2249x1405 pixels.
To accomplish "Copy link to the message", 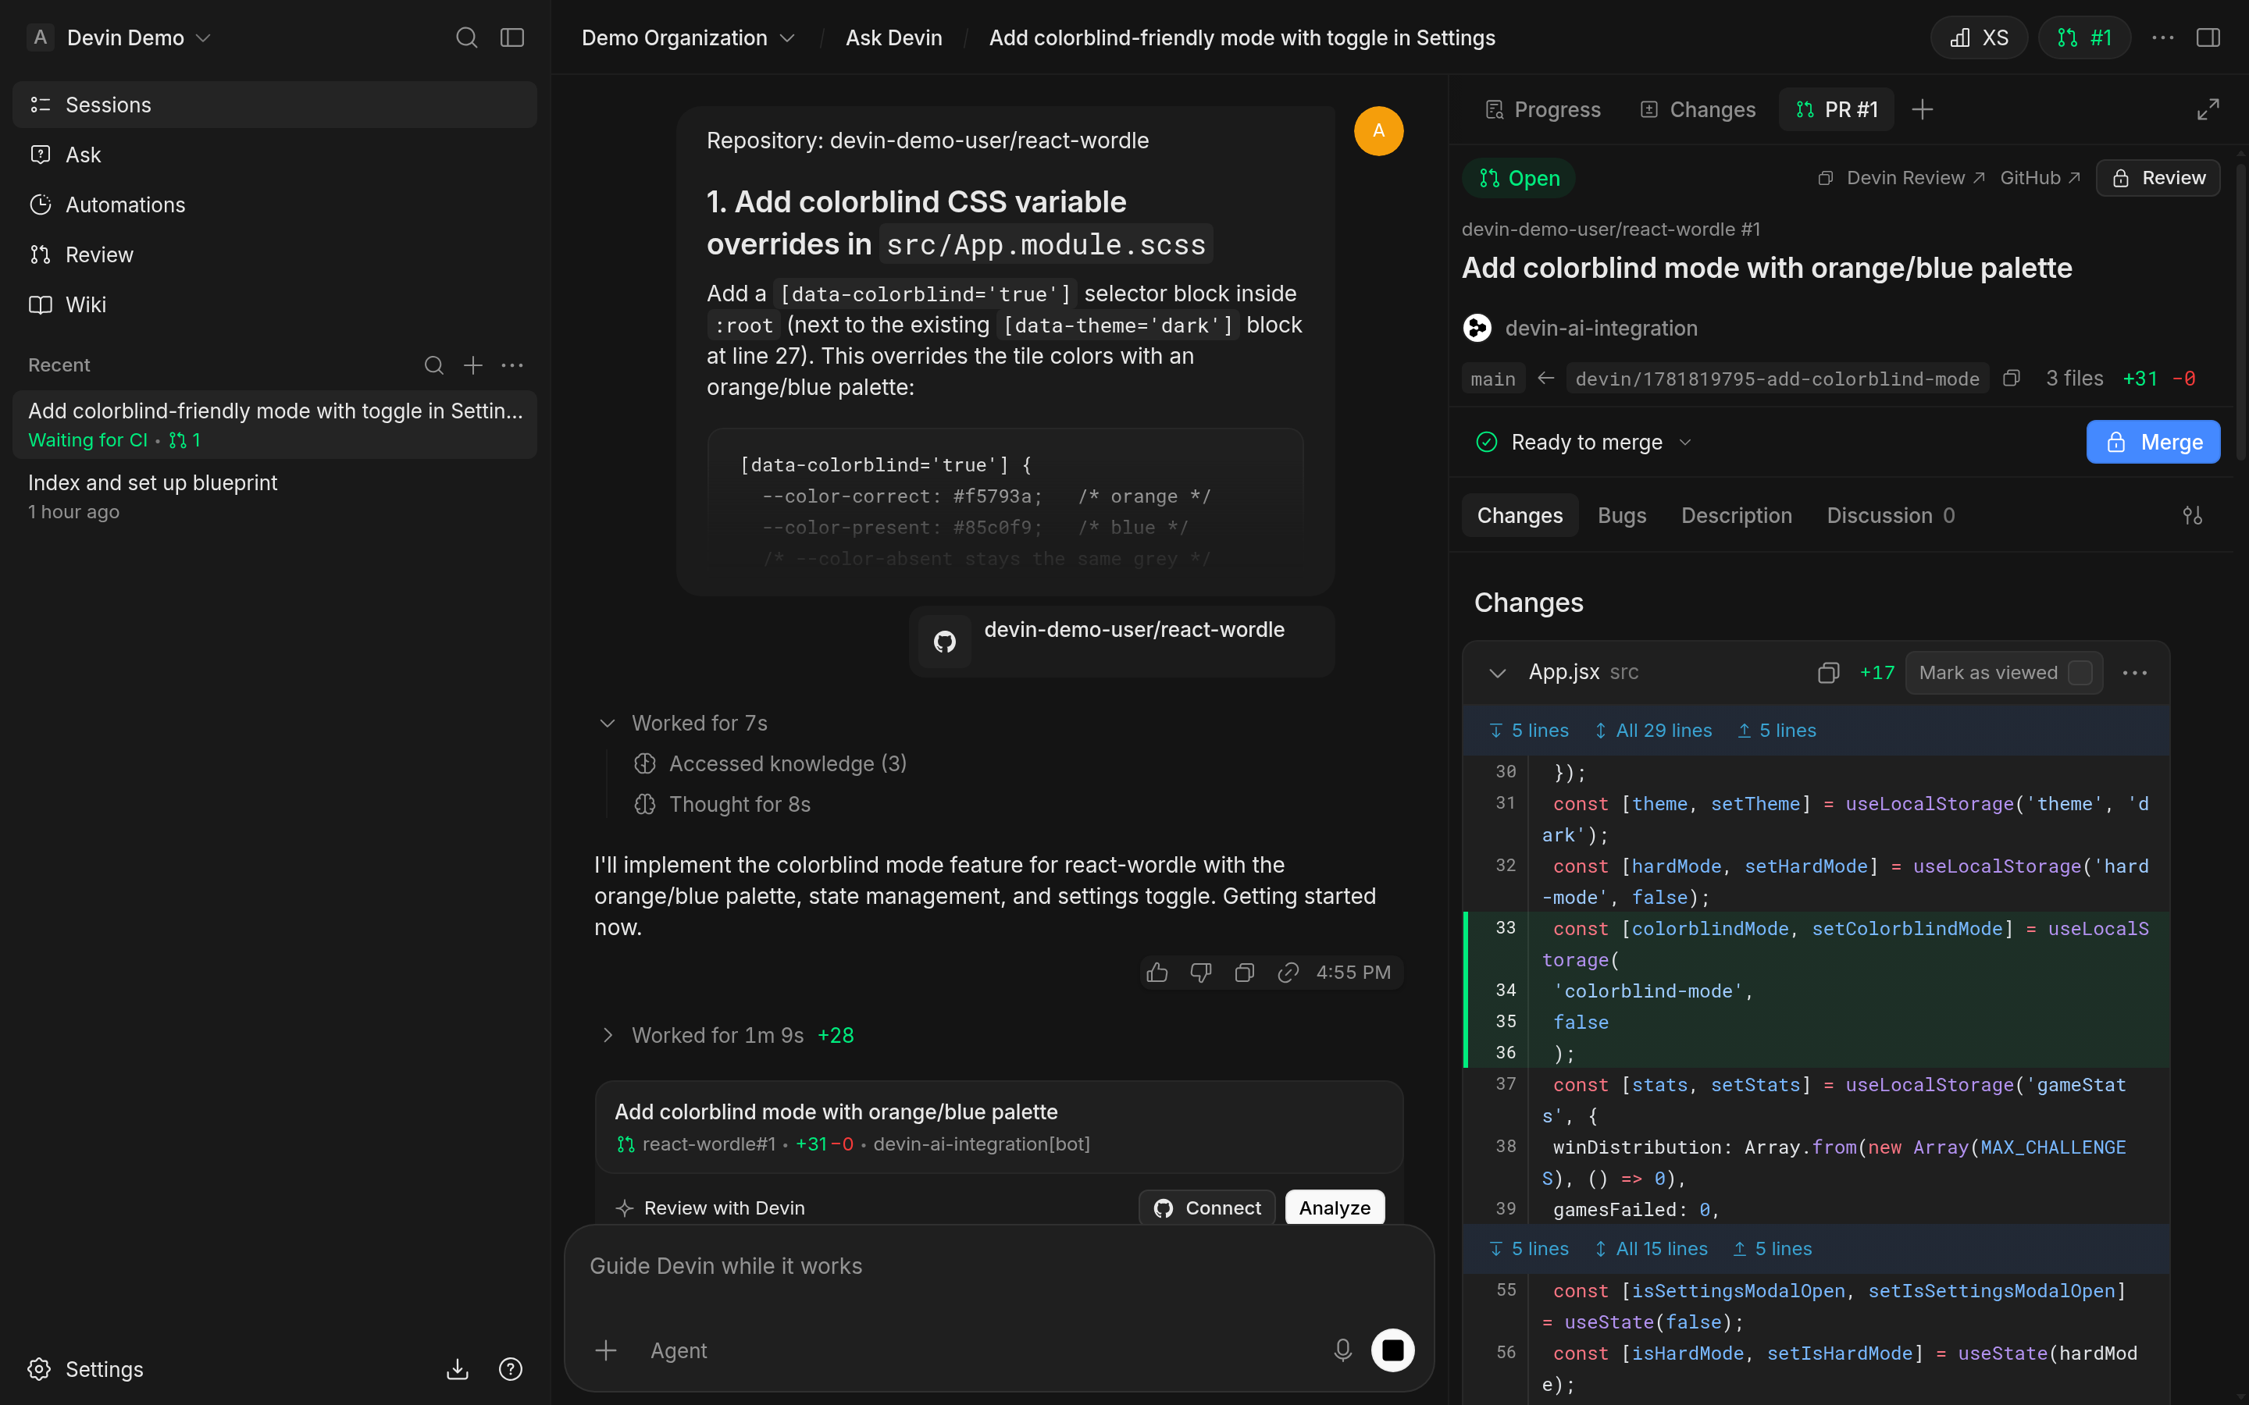I will pos(1288,972).
